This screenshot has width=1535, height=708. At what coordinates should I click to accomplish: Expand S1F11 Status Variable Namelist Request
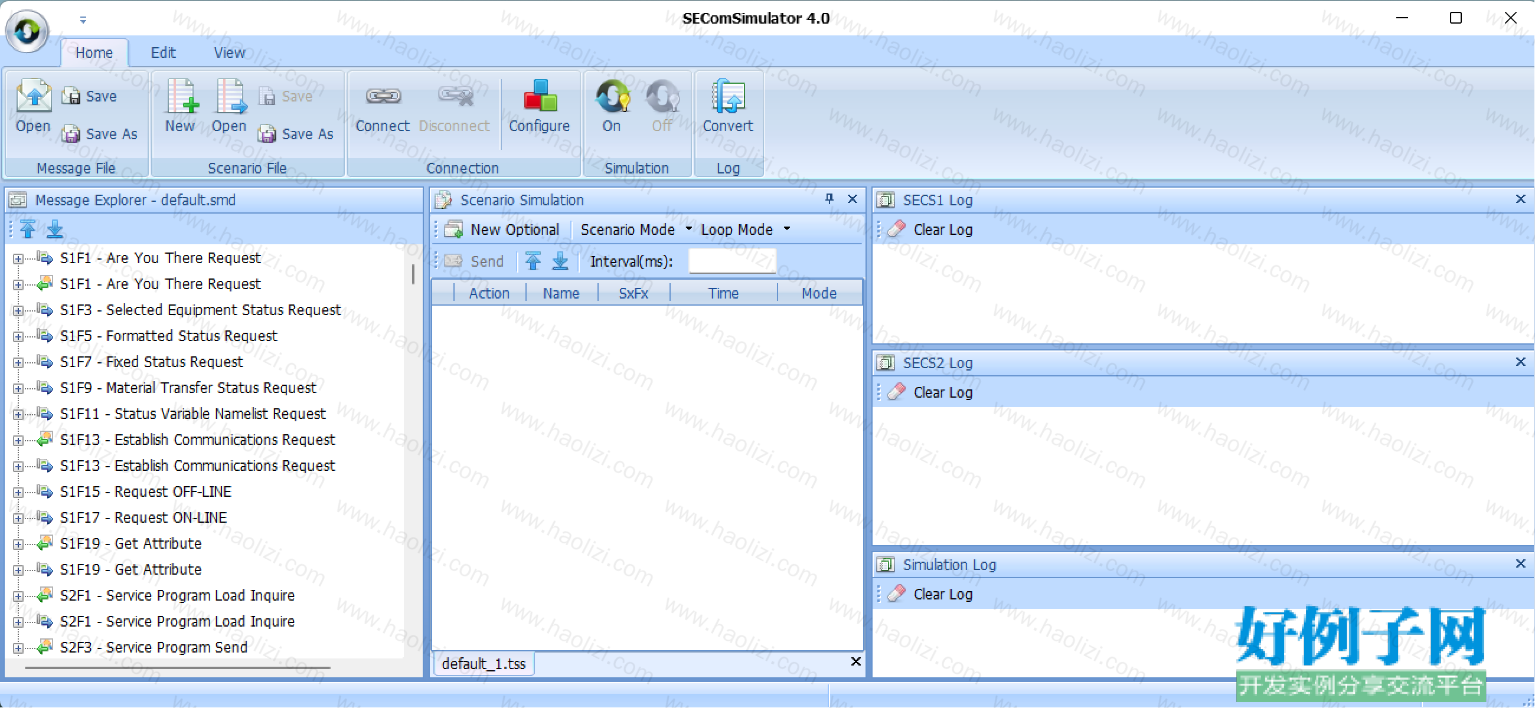tap(18, 414)
